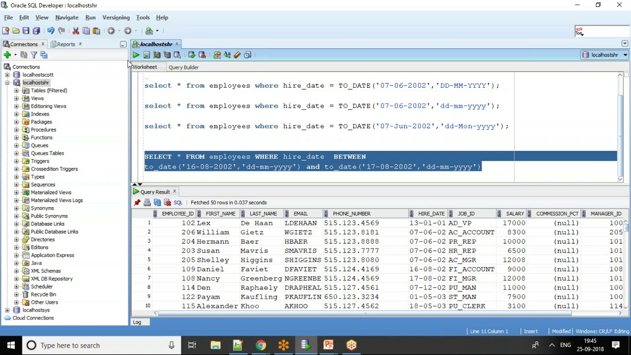Image resolution: width=631 pixels, height=355 pixels.
Task: Collapse the localhostshr connection node
Action: pos(7,83)
